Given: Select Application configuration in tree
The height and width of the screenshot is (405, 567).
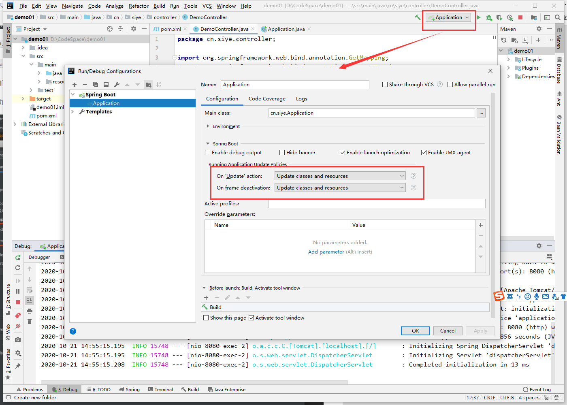Looking at the screenshot, I should pos(132,103).
